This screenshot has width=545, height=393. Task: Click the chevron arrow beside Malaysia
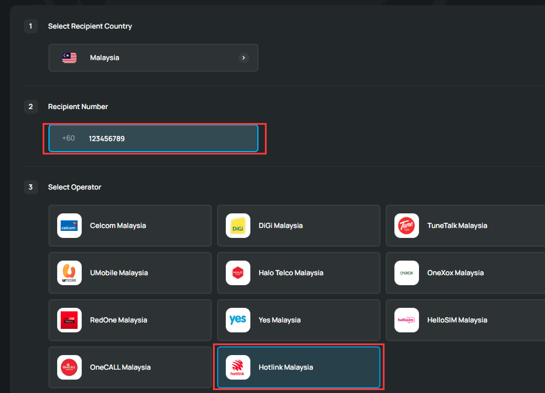[x=244, y=58]
